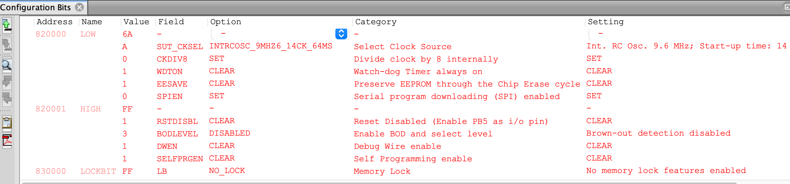Click the red PDF datasheet icon
Image resolution: width=790 pixels, height=184 pixels.
[x=7, y=141]
